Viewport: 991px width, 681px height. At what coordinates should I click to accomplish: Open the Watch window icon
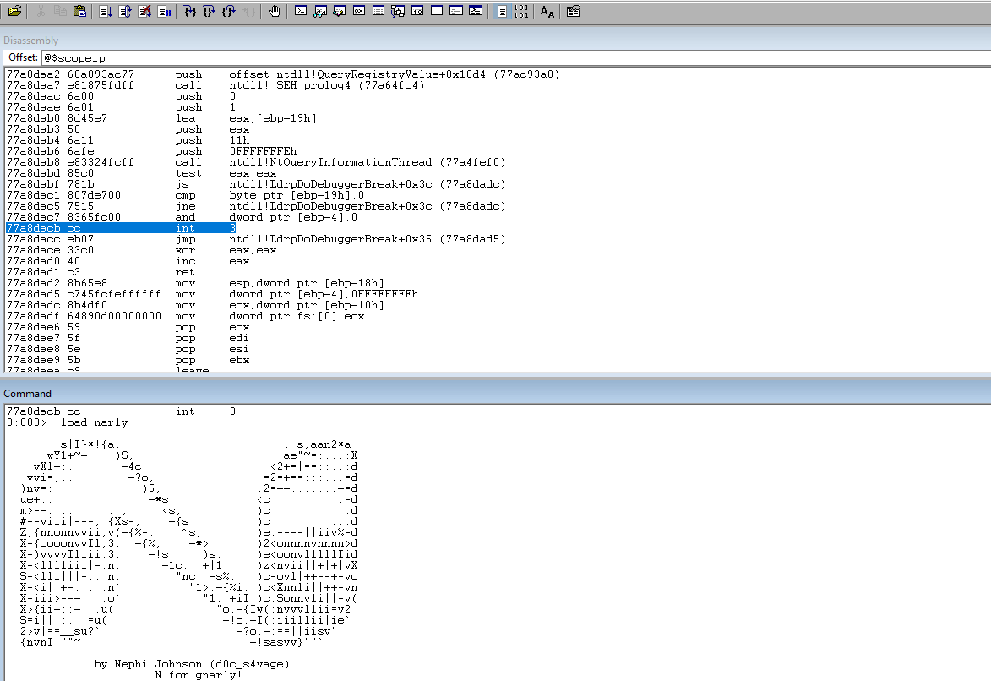(x=320, y=11)
